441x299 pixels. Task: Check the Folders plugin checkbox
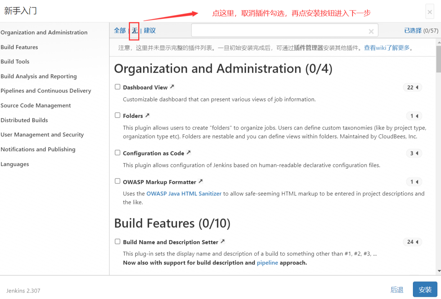117,115
